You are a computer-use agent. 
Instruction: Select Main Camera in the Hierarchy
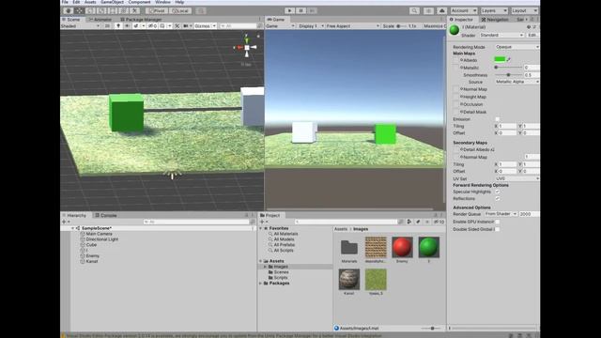pyautogui.click(x=99, y=234)
